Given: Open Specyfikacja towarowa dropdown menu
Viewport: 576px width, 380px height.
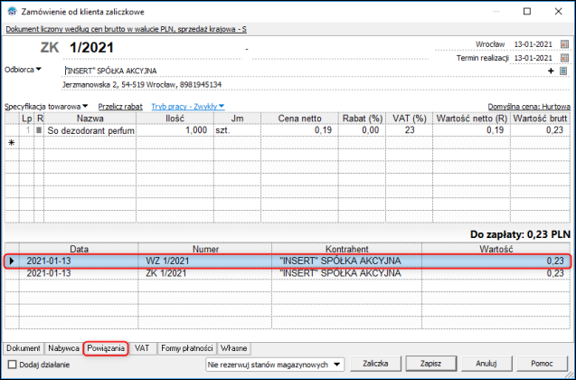Looking at the screenshot, I should (x=46, y=107).
